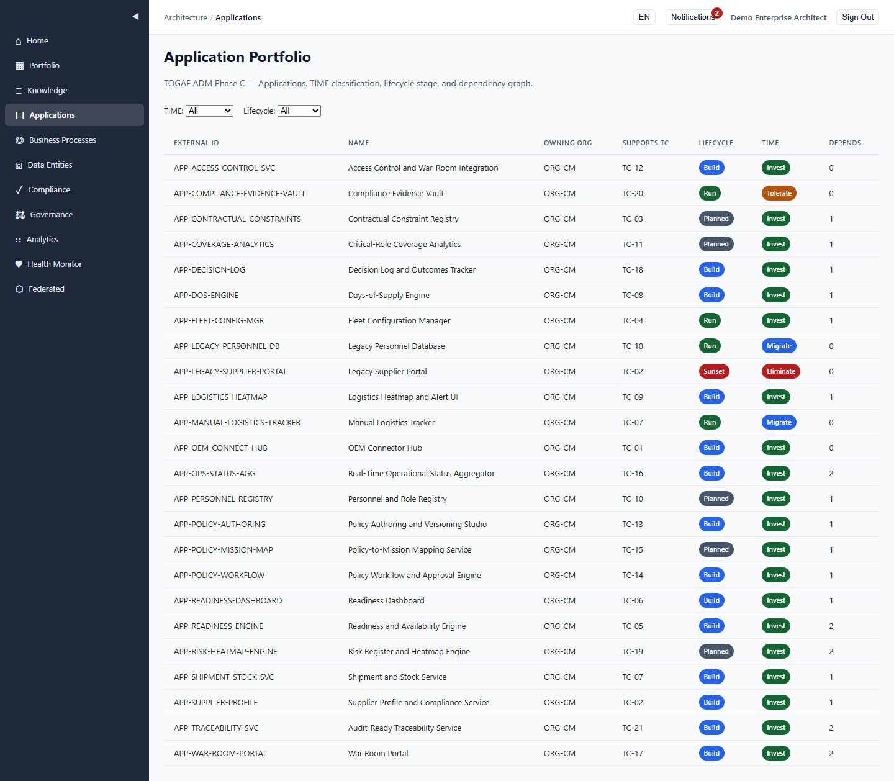Screen dimensions: 894x781
Task: Click Planned badge in Contractual Constraint Registry row
Action: [x=716, y=219]
